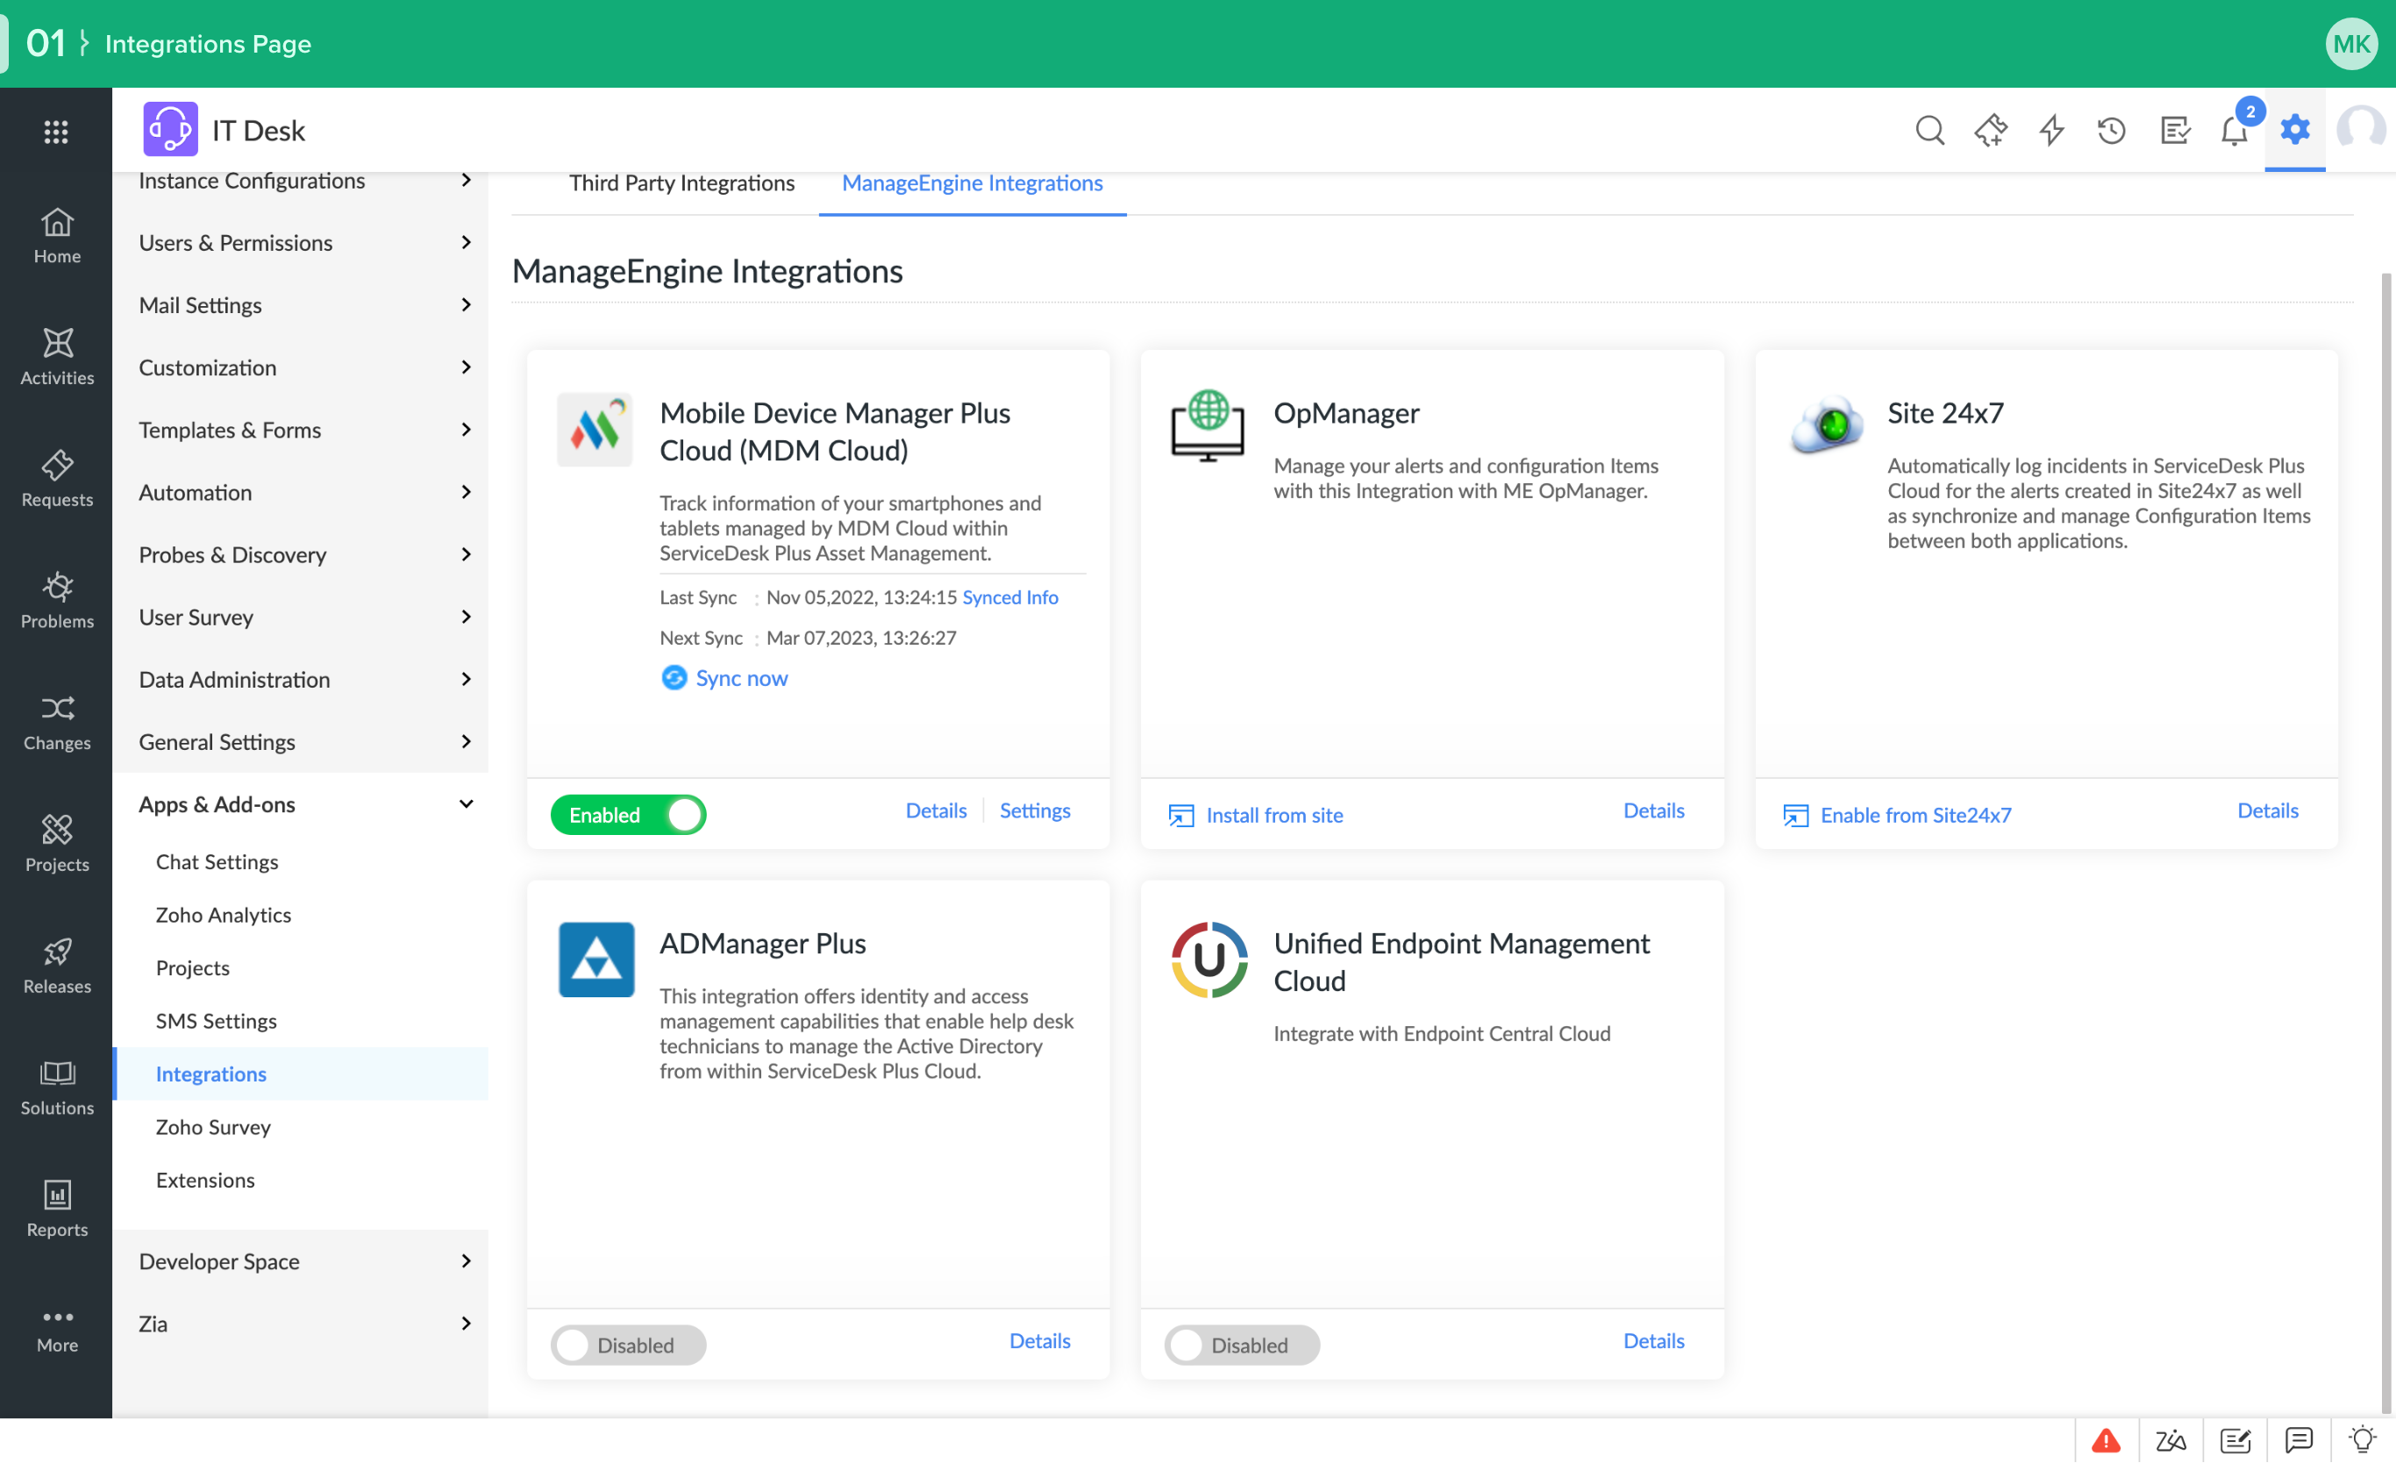2396x1463 pixels.
Task: Select ManageEngine Integrations tab
Action: click(972, 182)
